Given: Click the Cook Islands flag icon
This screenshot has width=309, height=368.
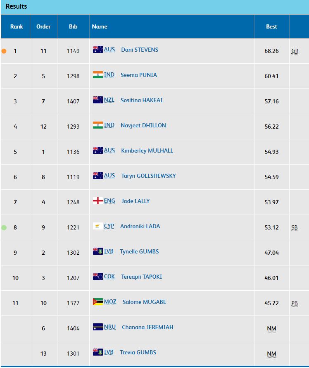Looking at the screenshot, I should [97, 277].
